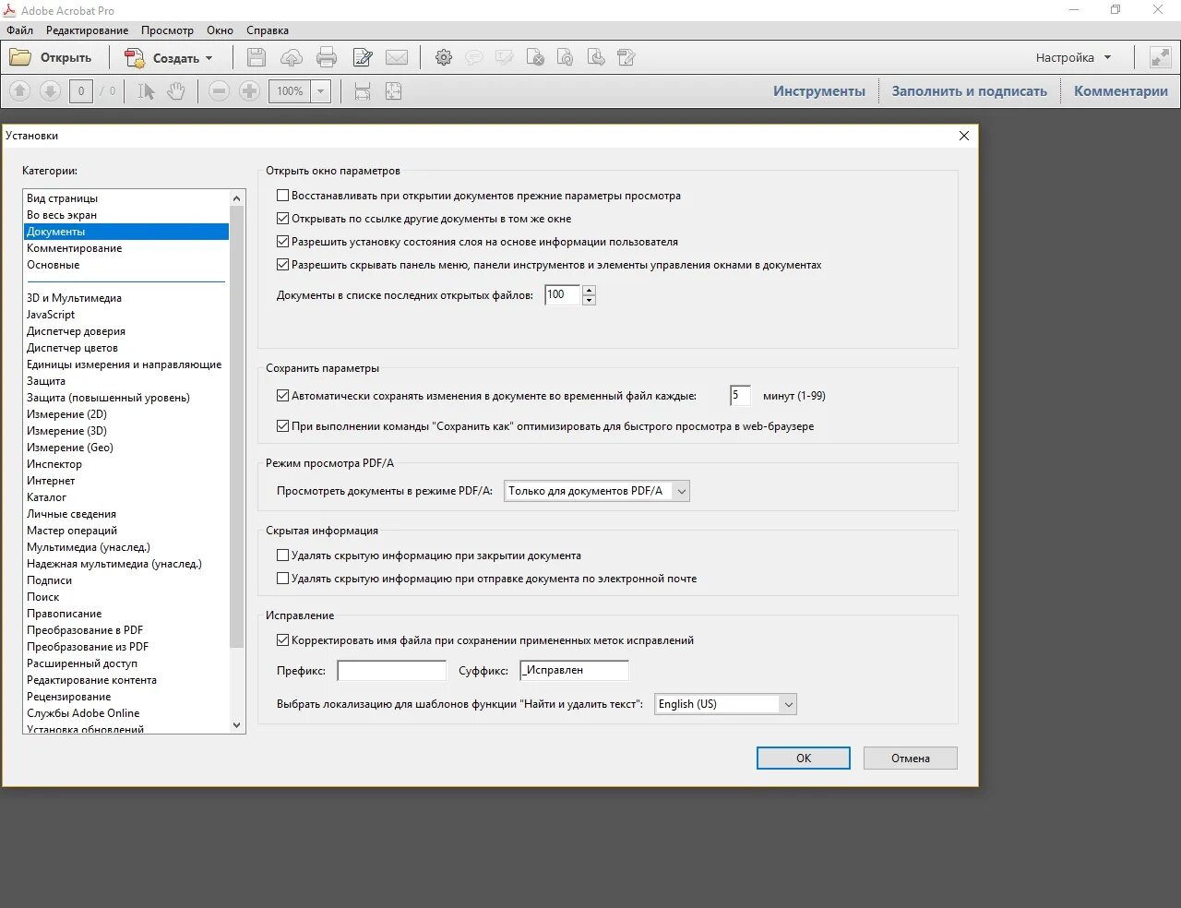Open the Справка menu
This screenshot has width=1181, height=908.
[268, 30]
